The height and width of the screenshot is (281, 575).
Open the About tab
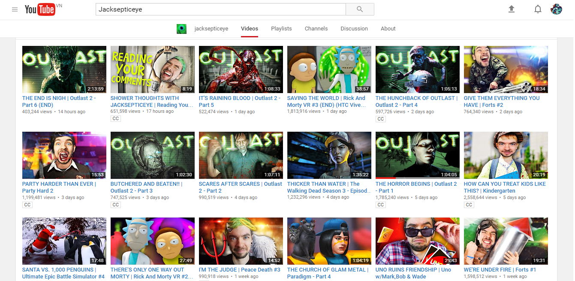click(x=388, y=29)
